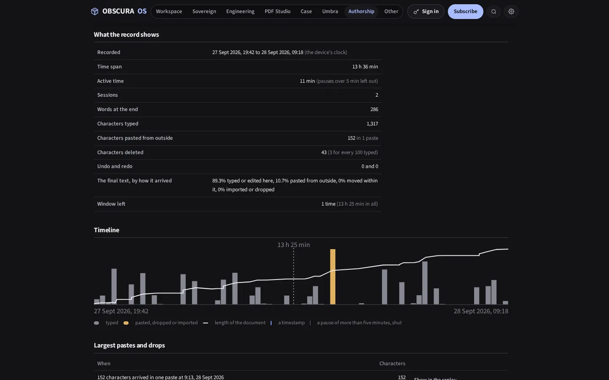The width and height of the screenshot is (609, 380).
Task: Click the 'When' column header
Action: [104, 364]
